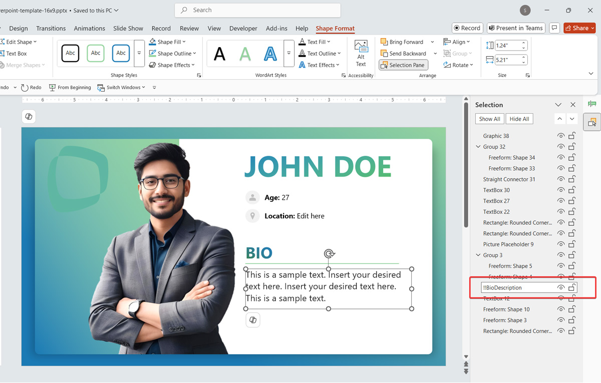Customize quick access toolbar dropdown
The width and height of the screenshot is (601, 383).
(154, 88)
